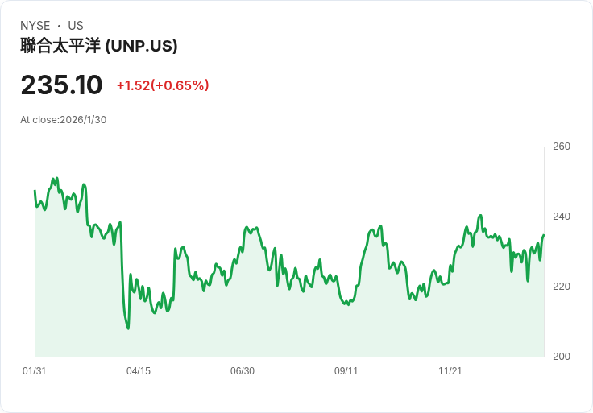This screenshot has height=413, width=593.
Task: Click the US market label in the header
Action: tap(76, 26)
